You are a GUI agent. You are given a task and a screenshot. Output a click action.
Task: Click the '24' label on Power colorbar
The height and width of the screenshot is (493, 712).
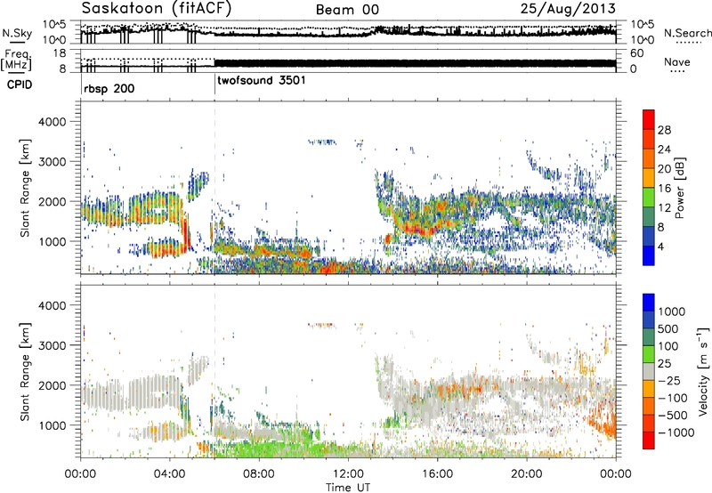coord(664,150)
